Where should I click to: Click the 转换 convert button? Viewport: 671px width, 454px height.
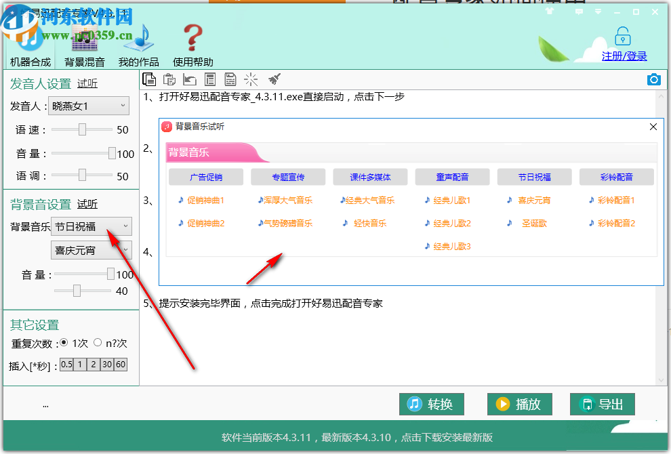tap(431, 404)
